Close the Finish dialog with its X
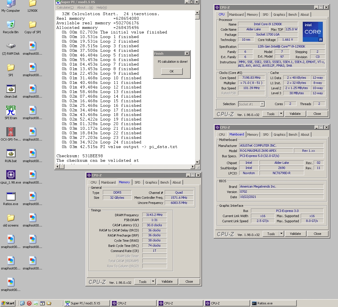The image size is (338, 307). pos(187,54)
